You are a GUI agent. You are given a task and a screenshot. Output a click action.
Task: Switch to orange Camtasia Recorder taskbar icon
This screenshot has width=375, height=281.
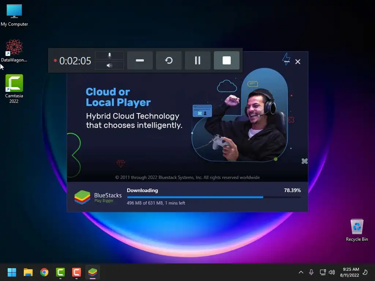point(77,272)
